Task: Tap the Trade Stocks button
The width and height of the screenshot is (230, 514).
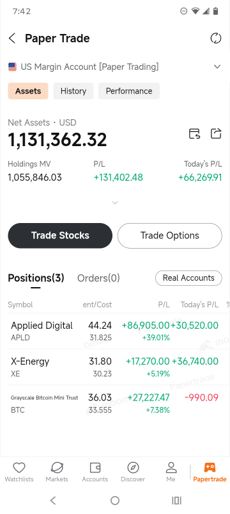Action: click(x=60, y=236)
